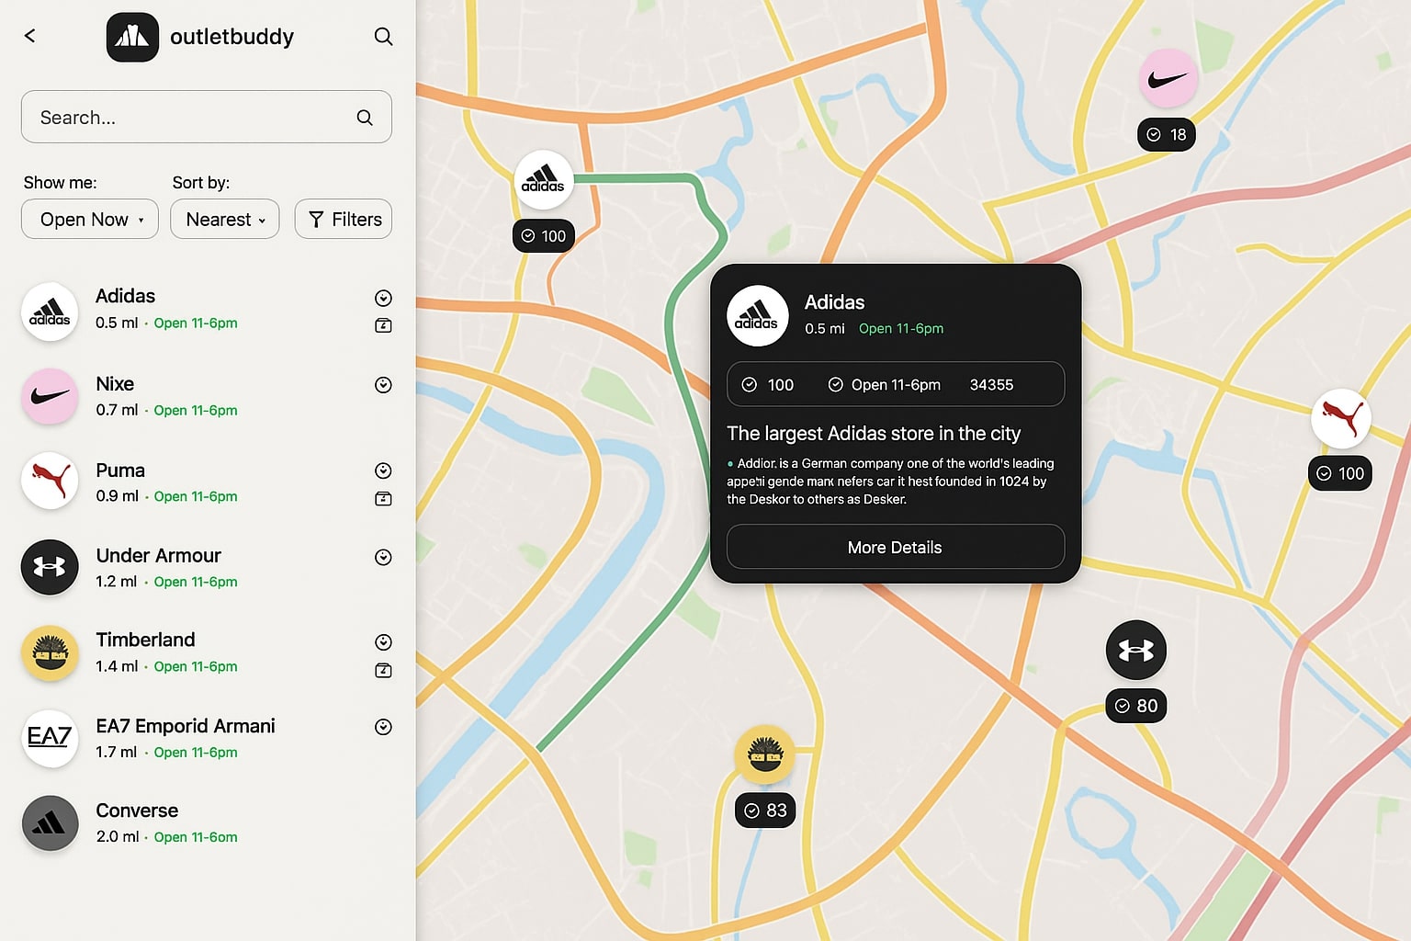Select the EA7 logo in list
The height and width of the screenshot is (941, 1411).
click(x=50, y=738)
